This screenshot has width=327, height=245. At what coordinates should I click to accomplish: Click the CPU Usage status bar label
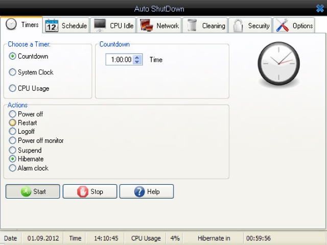tap(146, 238)
